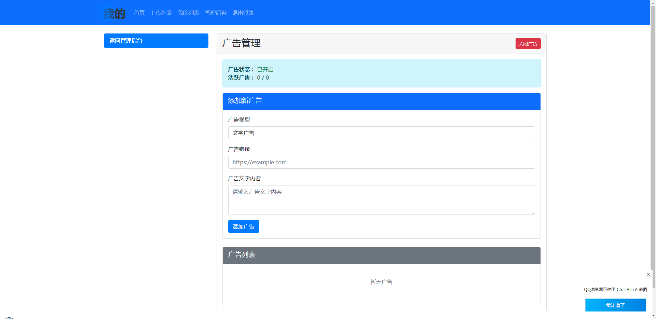
Task: Click 退出登录 to log out
Action: pos(243,13)
